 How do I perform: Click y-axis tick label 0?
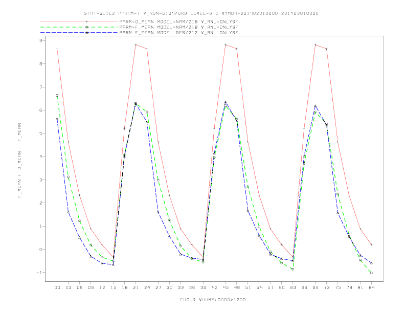(x=40, y=250)
